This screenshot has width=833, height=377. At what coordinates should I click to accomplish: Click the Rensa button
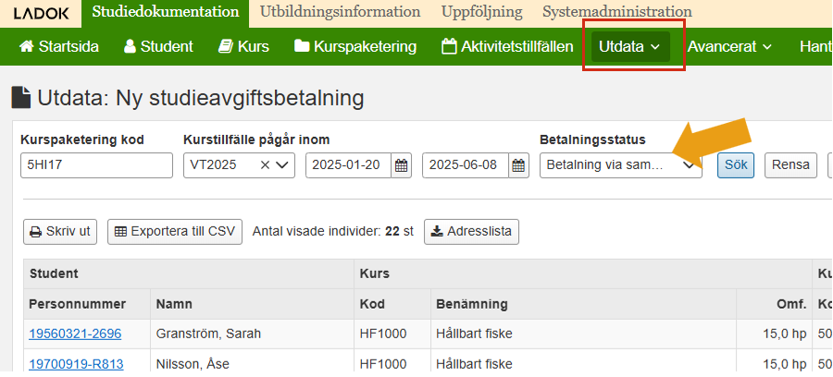pos(790,164)
